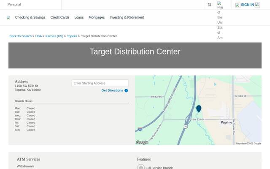The width and height of the screenshot is (270, 169).
Task: Select the Thur: Closed hours row
Action: coord(25,119)
